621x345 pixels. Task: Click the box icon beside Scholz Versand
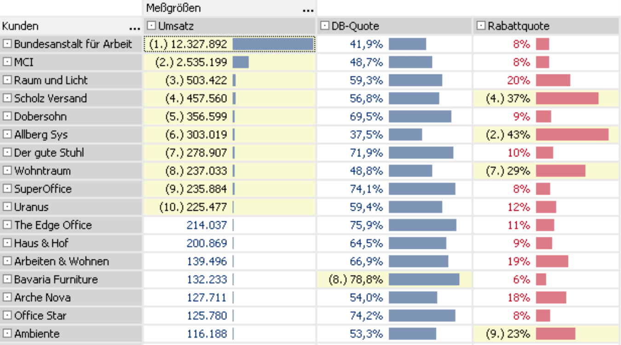7,98
